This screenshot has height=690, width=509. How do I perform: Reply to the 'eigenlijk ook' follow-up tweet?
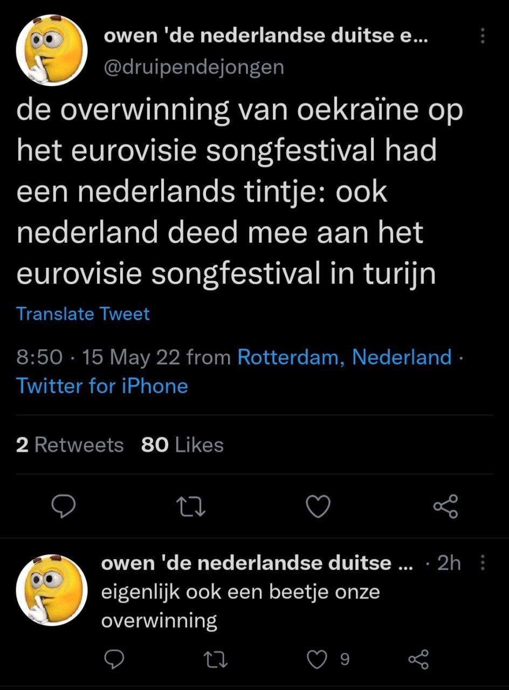[x=113, y=659]
